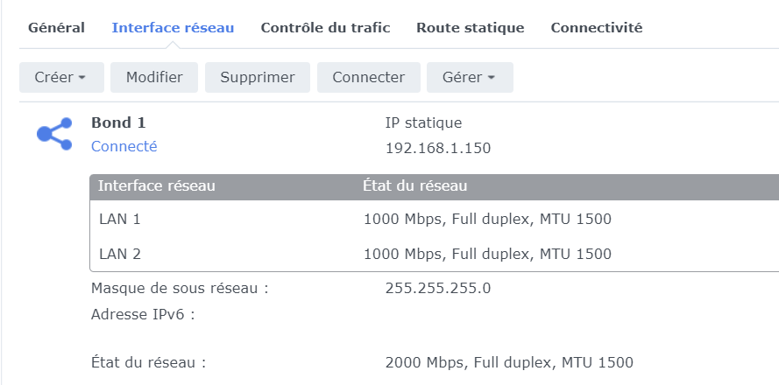Click the IP address 192.168.1.150
Screen dimensions: 779x385
tap(438, 148)
